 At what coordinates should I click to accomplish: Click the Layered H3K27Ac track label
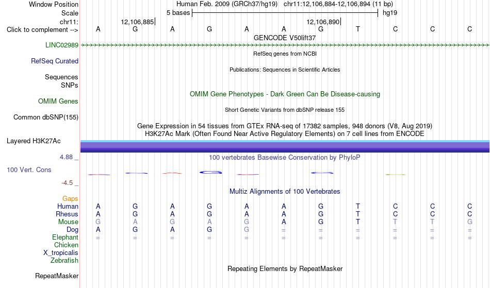click(x=34, y=141)
